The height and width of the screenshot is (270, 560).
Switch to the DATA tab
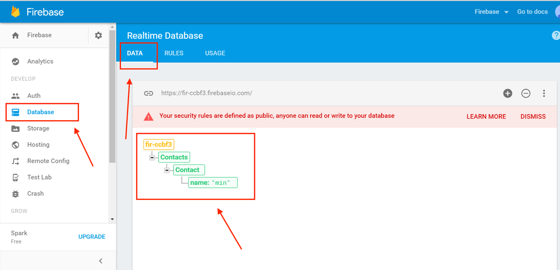(x=135, y=53)
